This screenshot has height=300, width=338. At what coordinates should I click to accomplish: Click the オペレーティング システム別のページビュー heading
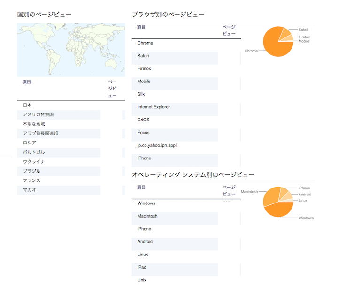(193, 175)
